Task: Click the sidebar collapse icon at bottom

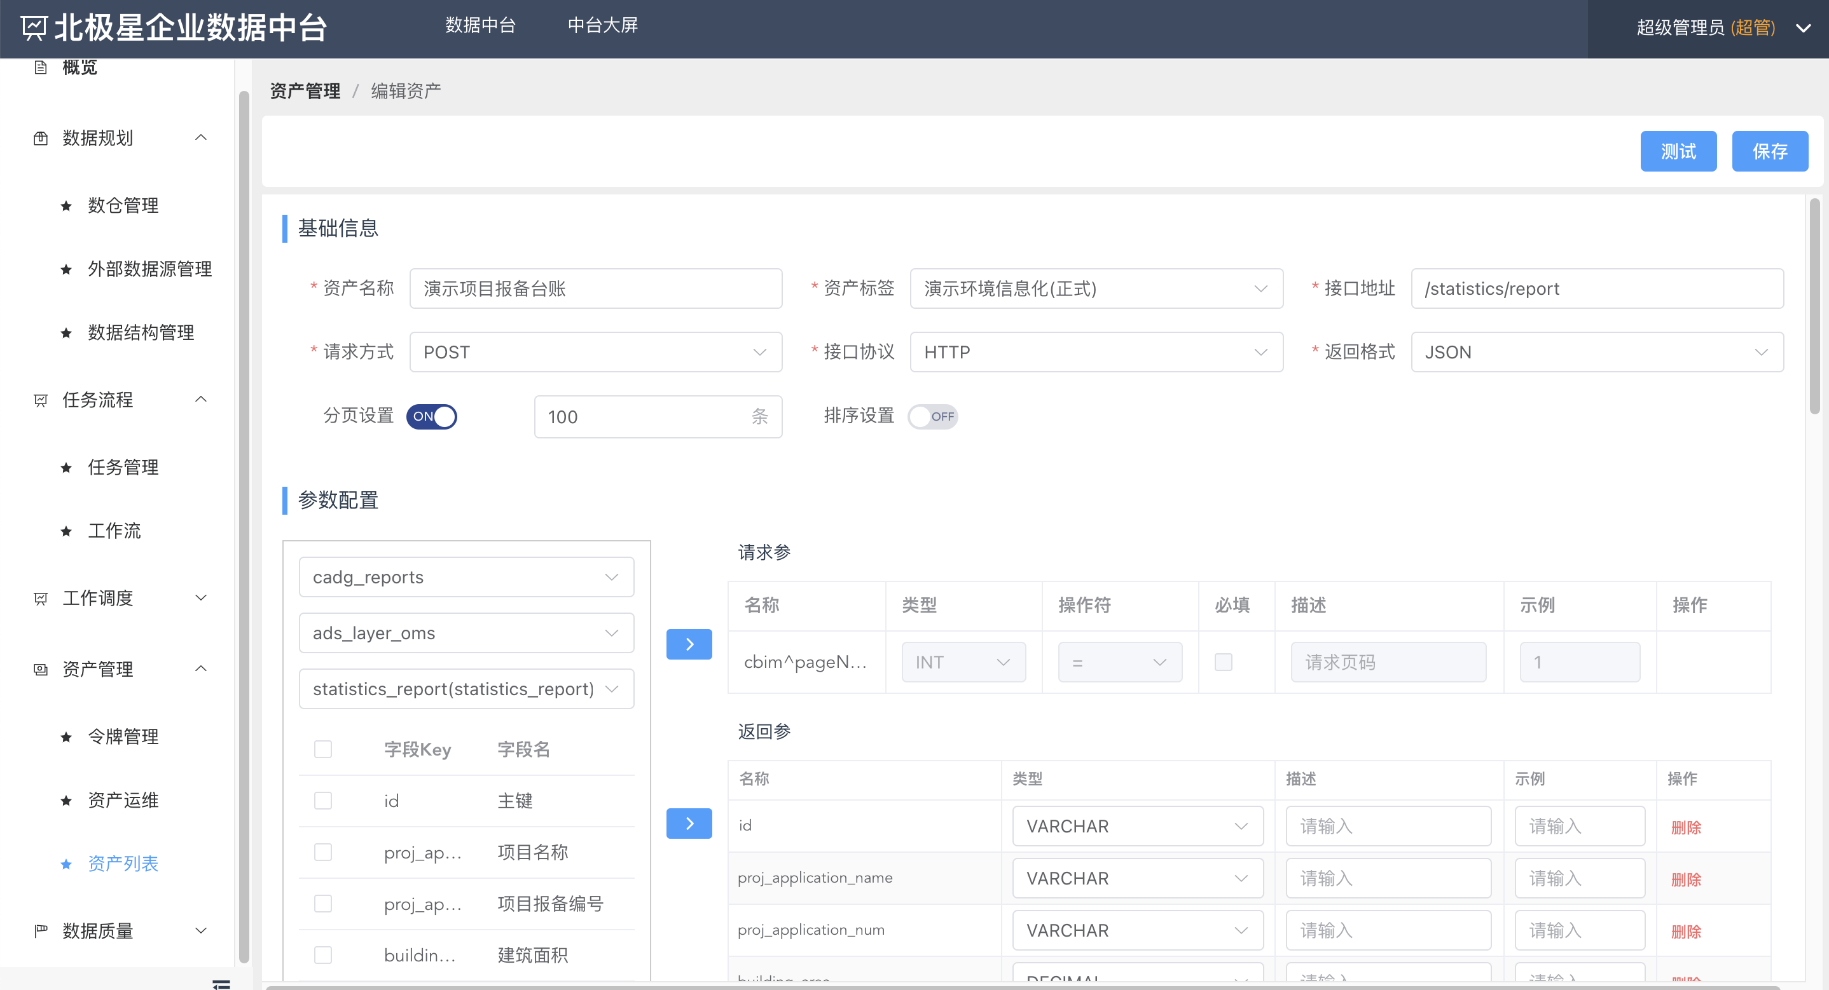Action: (x=221, y=984)
